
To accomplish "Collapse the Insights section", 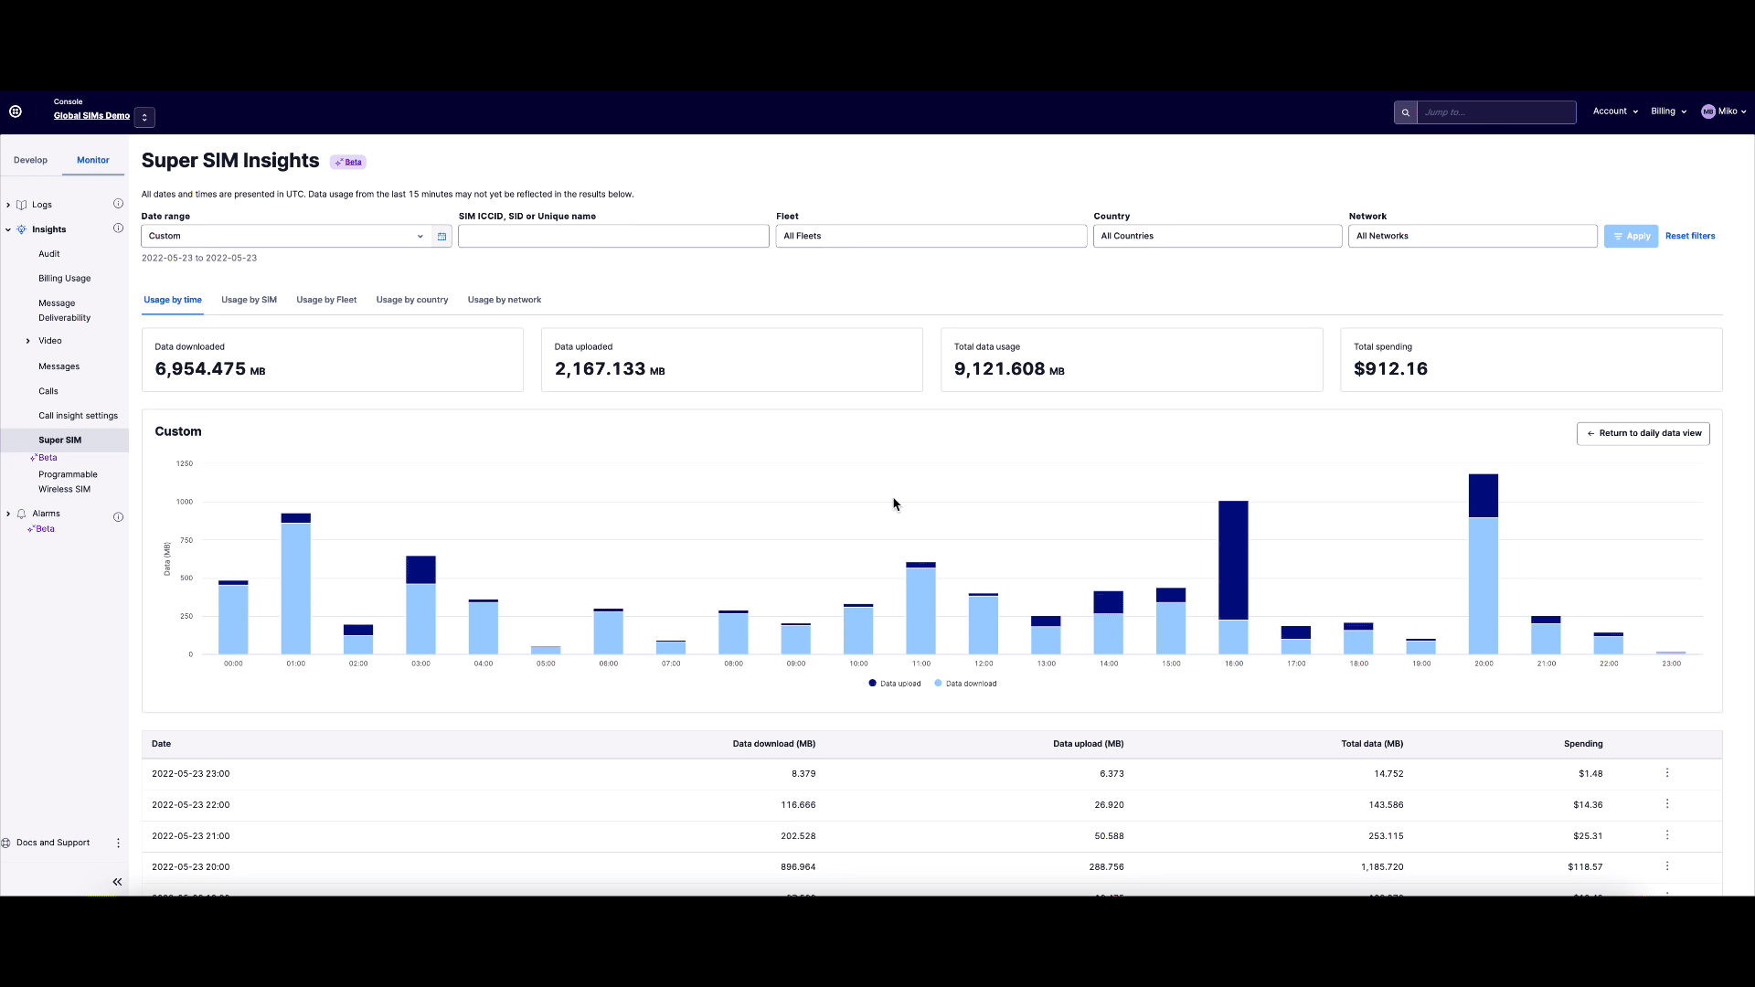I will [x=8, y=229].
